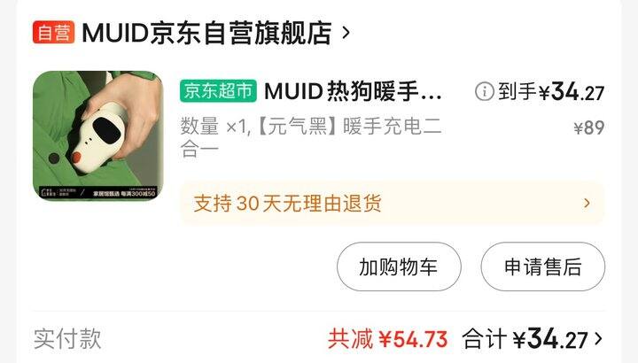This screenshot has width=638, height=363.
Task: Open the MUID 热狗暖手 product title
Action: pyautogui.click(x=353, y=91)
